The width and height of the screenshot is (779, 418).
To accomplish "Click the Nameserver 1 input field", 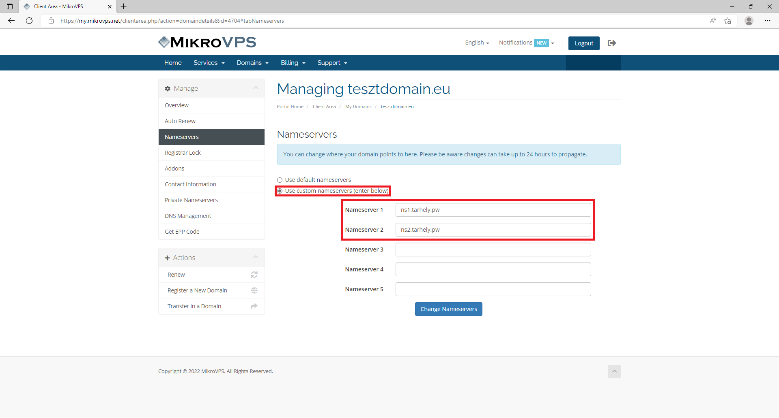I will pos(493,210).
